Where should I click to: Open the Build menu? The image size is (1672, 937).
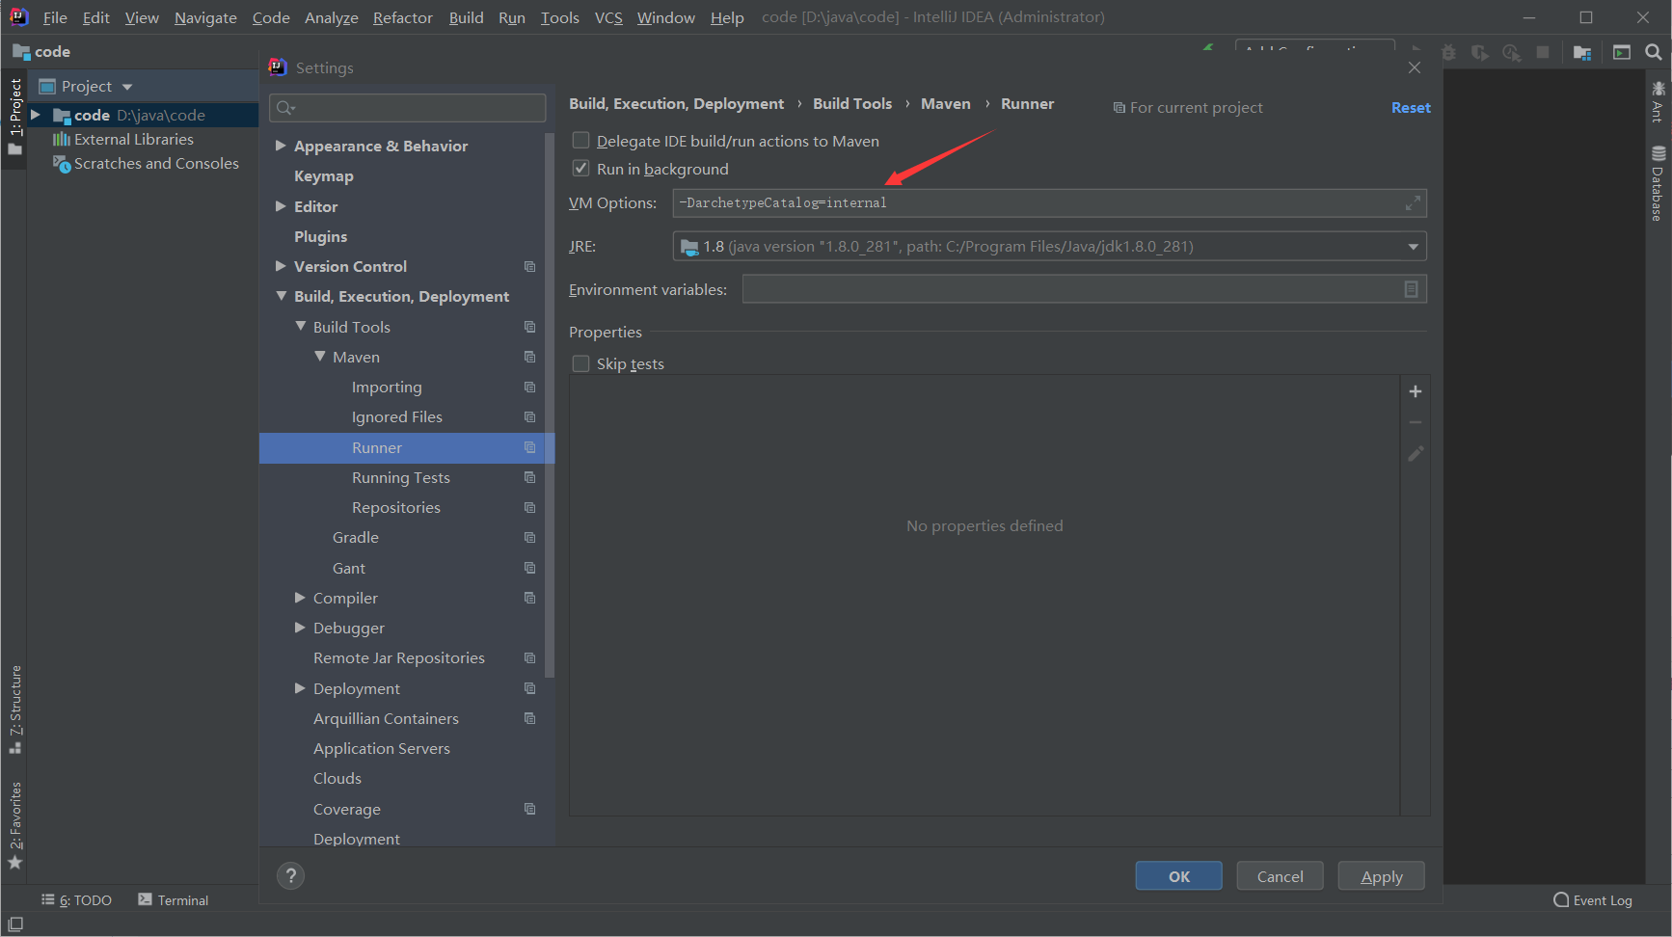[x=466, y=17]
